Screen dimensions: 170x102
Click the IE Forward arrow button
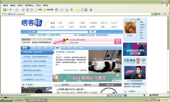17,10
